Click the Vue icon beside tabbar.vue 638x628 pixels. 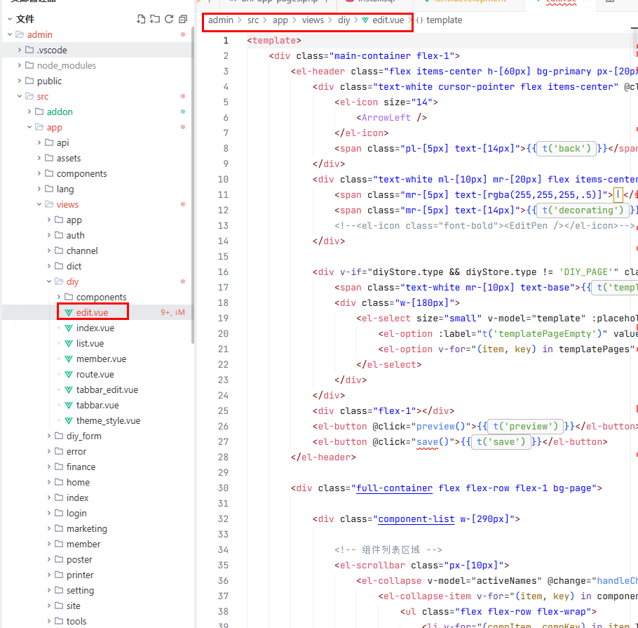click(69, 405)
